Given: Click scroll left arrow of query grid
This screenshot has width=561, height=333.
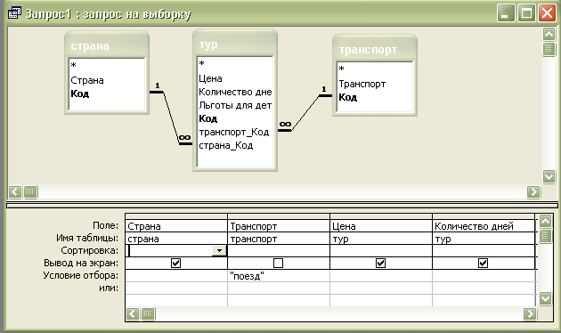Looking at the screenshot, I should point(133,314).
